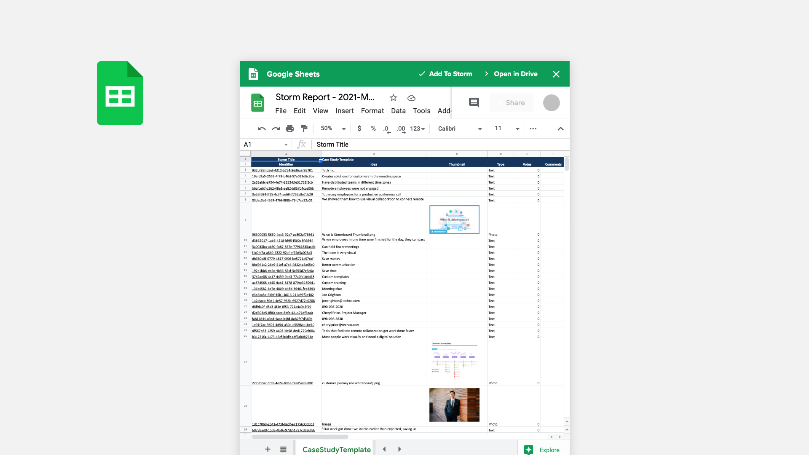Select the Comments column header cell
Viewport: 809px width, 455px height.
(552, 164)
